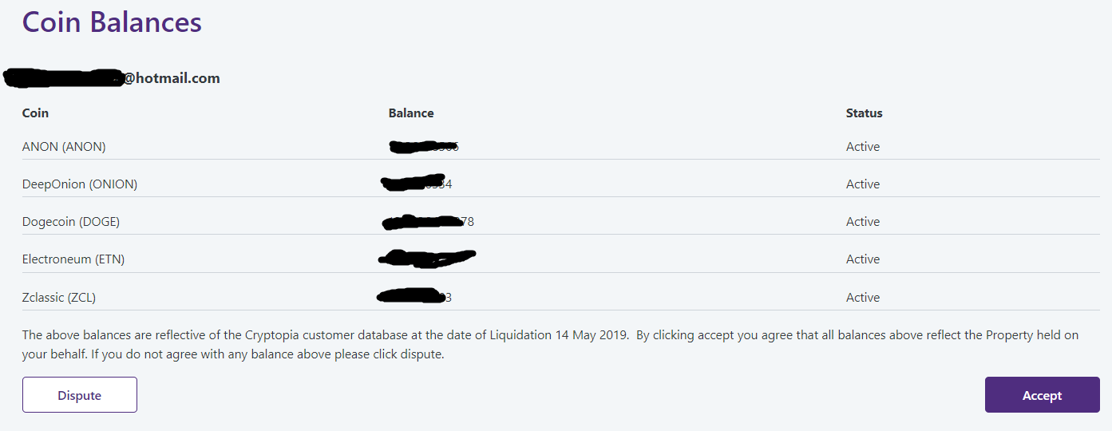Click the Accept button
Viewport: 1112px width, 431px height.
click(1042, 395)
